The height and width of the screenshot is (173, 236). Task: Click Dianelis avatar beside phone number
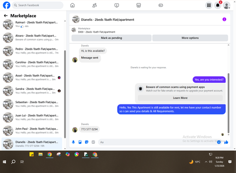coord(75,130)
